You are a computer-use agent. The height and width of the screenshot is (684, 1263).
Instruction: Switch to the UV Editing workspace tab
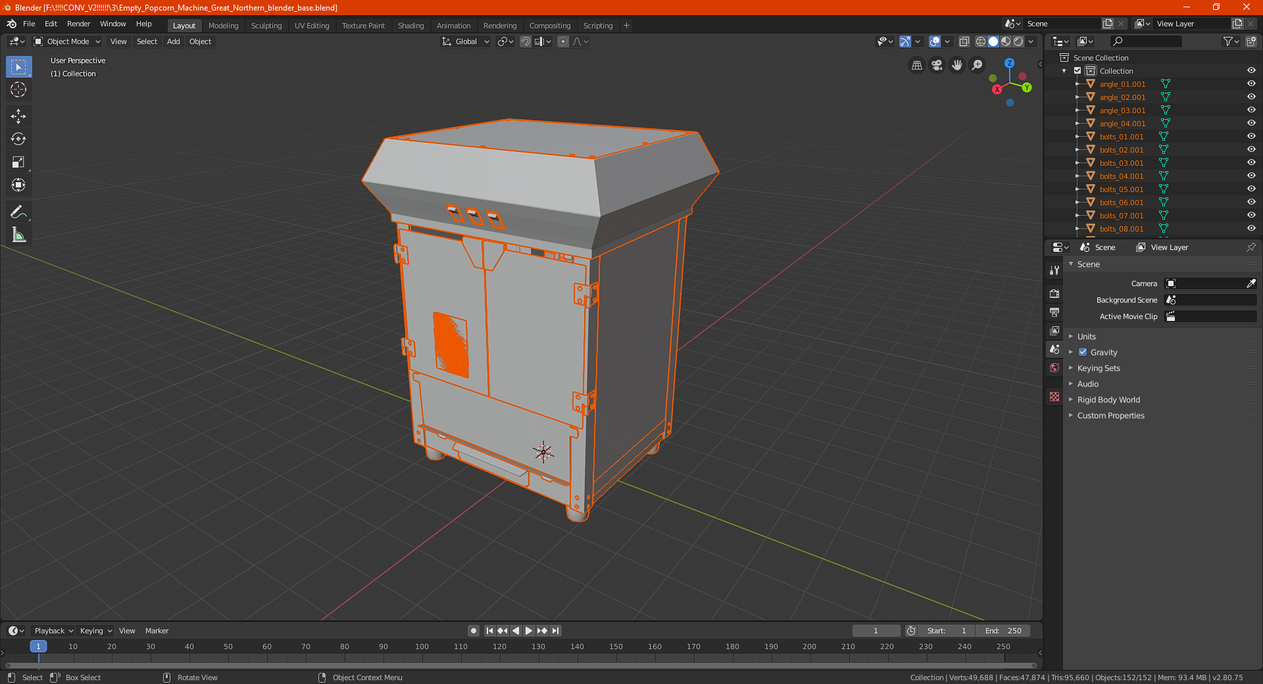312,26
